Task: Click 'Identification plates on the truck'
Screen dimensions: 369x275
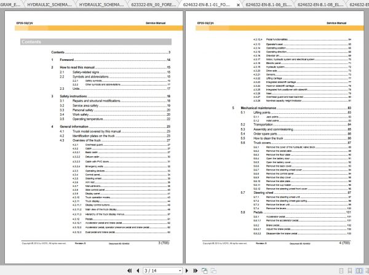Action: click(x=115, y=136)
